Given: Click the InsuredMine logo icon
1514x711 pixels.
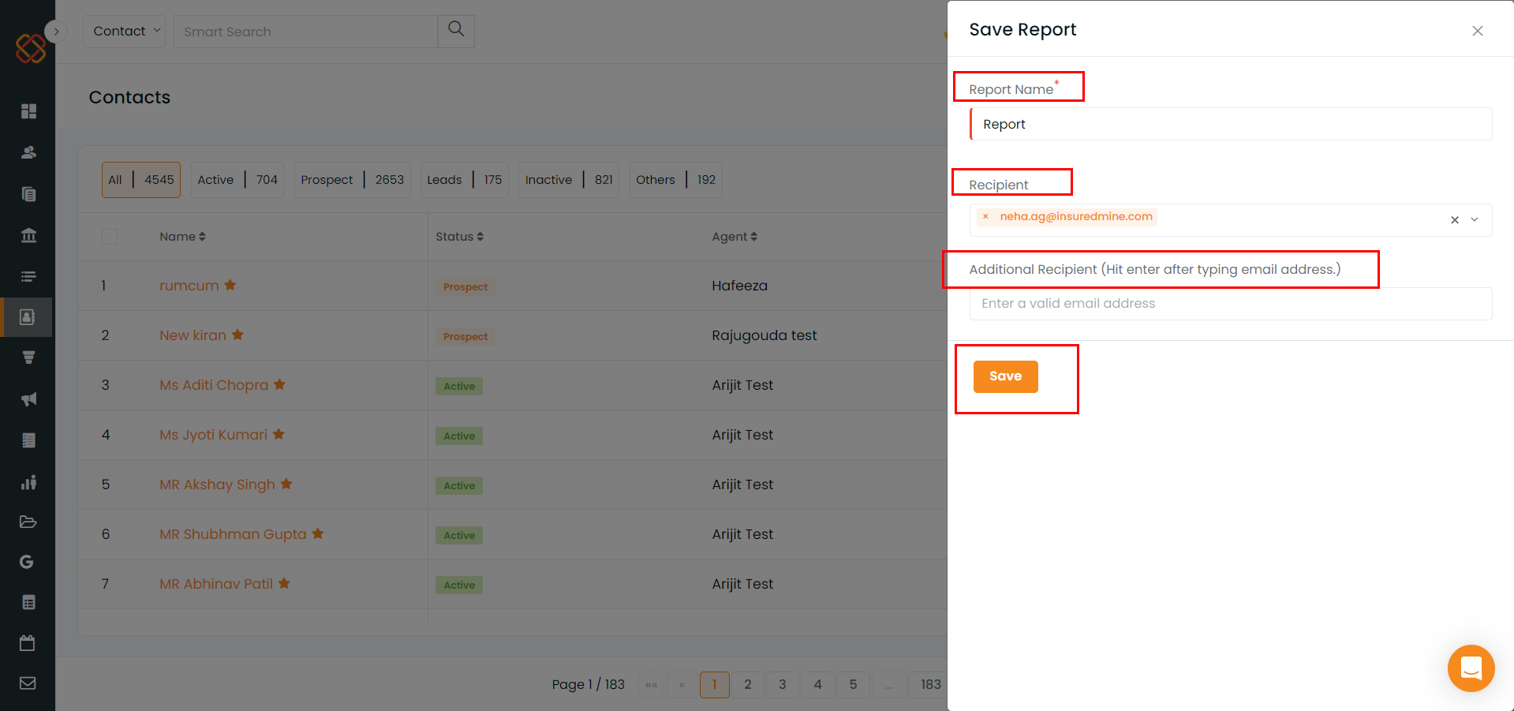Looking at the screenshot, I should pyautogui.click(x=31, y=48).
